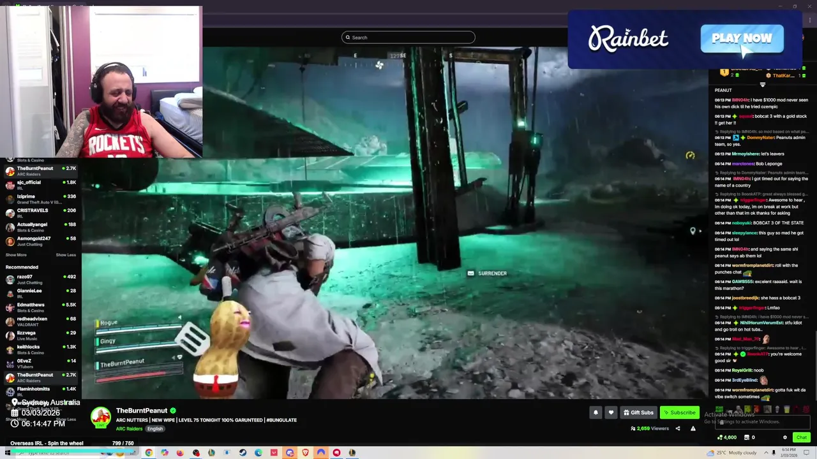Show hidden system tray icons chevron
The image size is (817, 459).
click(765, 453)
